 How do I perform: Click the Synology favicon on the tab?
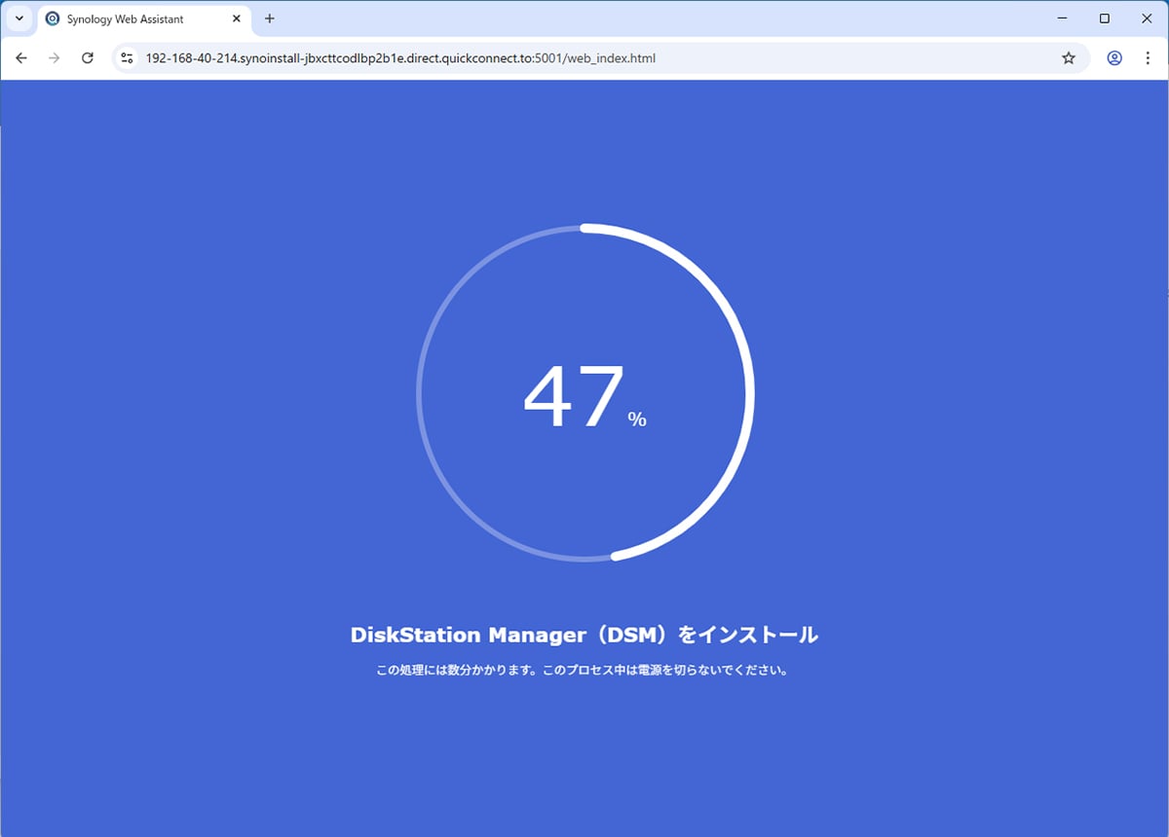coord(53,18)
